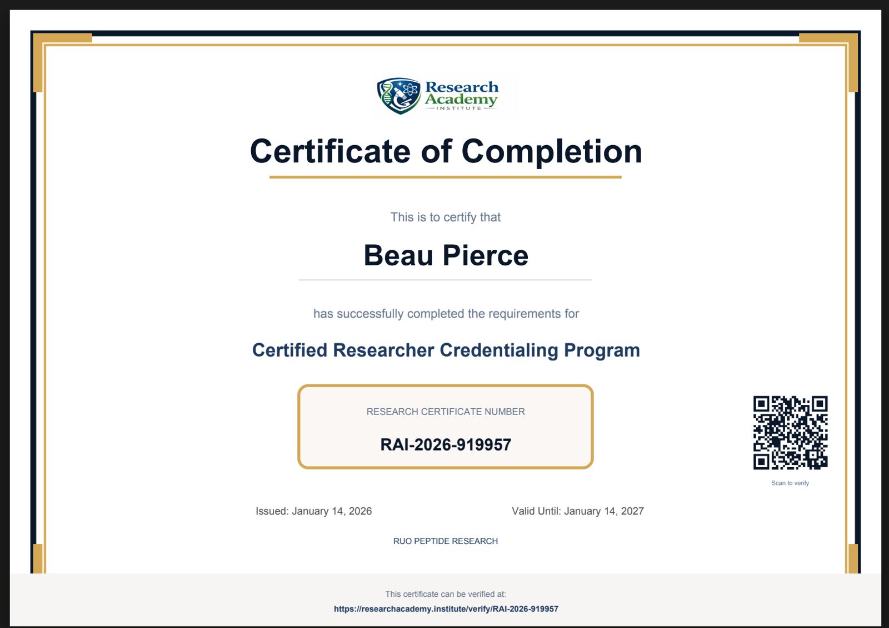Click the QR code to verify certificate
The image size is (889, 628).
(x=790, y=433)
